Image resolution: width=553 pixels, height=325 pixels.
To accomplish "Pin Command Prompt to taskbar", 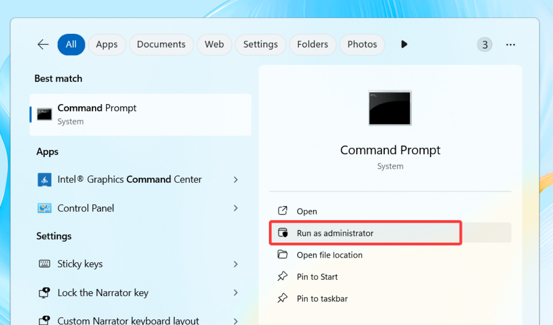I will pos(322,298).
